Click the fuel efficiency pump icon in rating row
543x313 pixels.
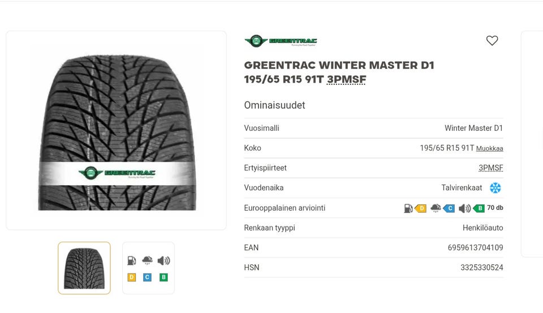click(408, 208)
